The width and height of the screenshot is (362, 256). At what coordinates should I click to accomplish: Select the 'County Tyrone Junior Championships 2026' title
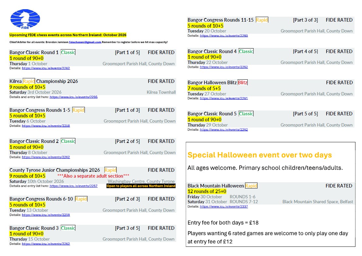click(55, 170)
